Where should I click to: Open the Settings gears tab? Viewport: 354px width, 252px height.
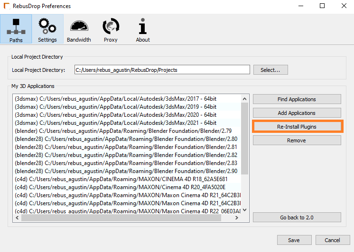[x=47, y=29]
